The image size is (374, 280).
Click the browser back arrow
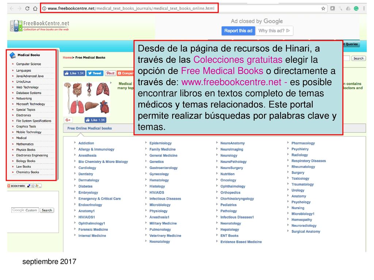click(11, 9)
